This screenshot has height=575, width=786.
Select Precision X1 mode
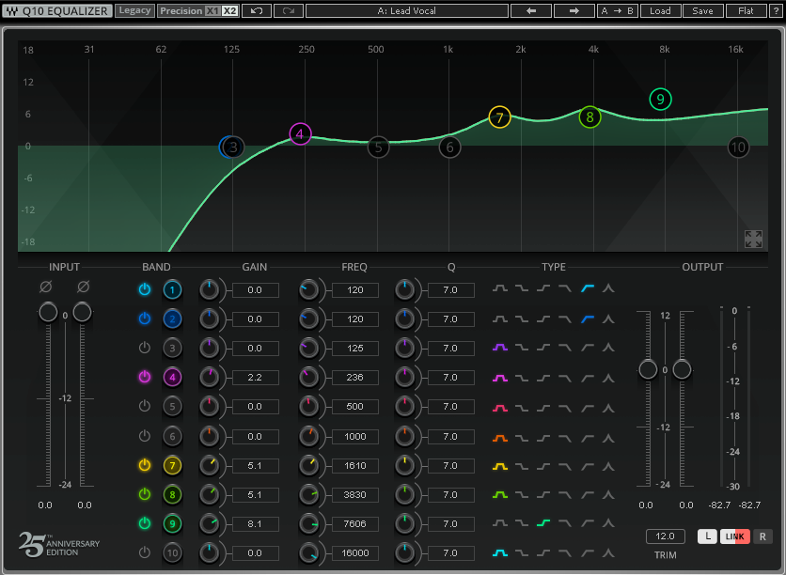[x=212, y=10]
